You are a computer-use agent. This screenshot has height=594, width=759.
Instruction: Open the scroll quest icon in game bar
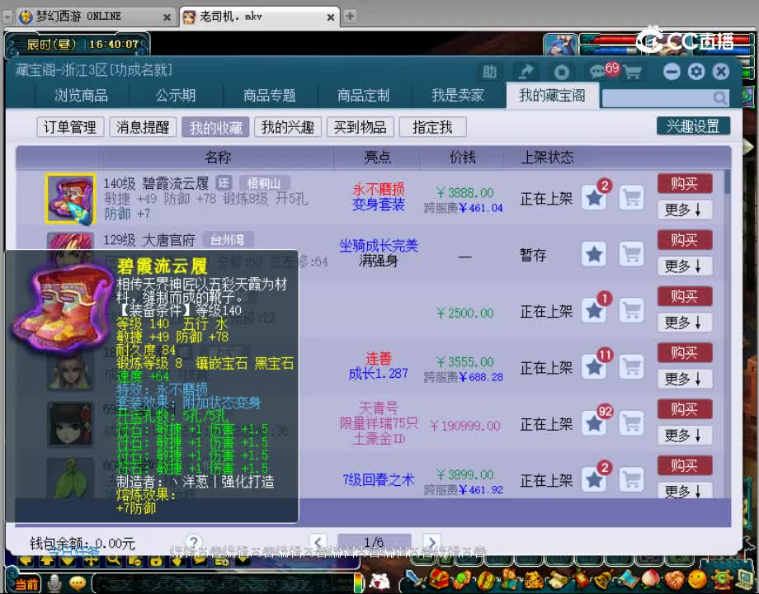point(557,579)
